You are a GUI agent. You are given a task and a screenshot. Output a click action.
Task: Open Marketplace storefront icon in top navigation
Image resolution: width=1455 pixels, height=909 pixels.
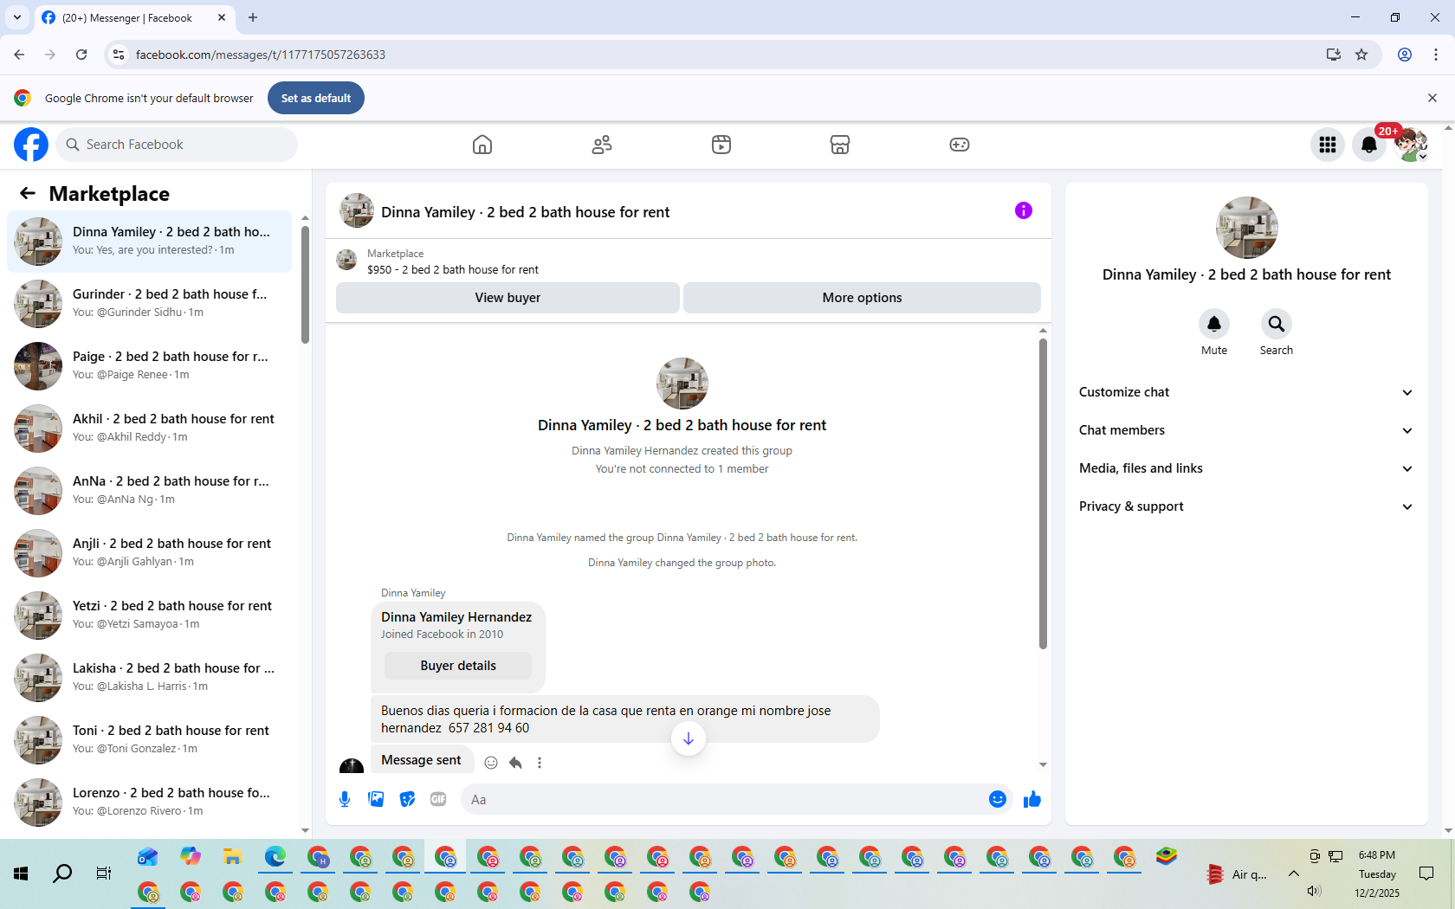pyautogui.click(x=840, y=145)
